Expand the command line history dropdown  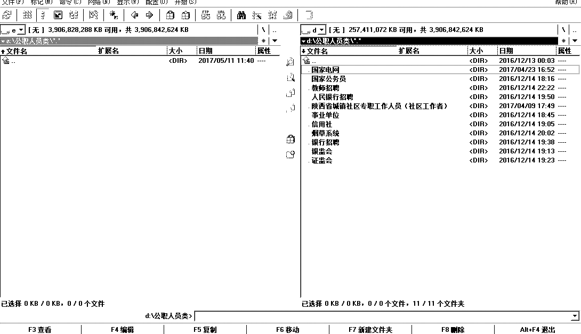(574, 316)
